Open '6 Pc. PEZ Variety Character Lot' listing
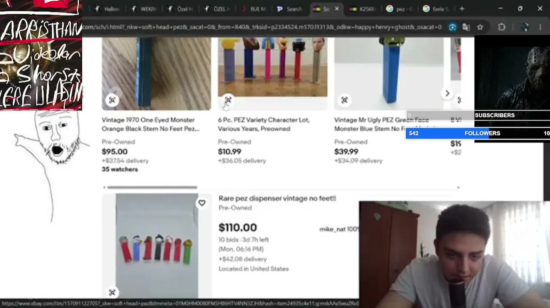This screenshot has width=550, height=308. tap(263, 124)
